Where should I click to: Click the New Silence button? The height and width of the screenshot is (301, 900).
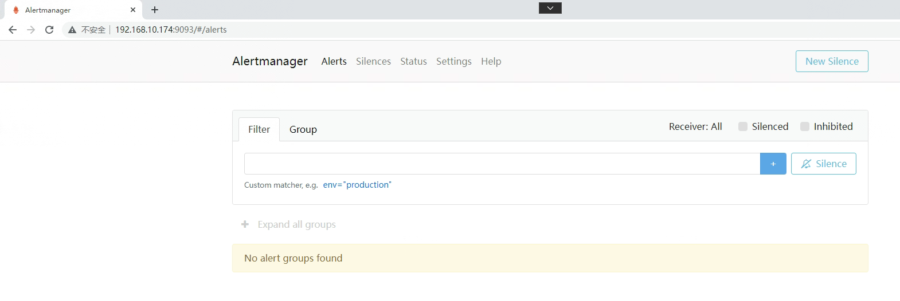tap(832, 61)
